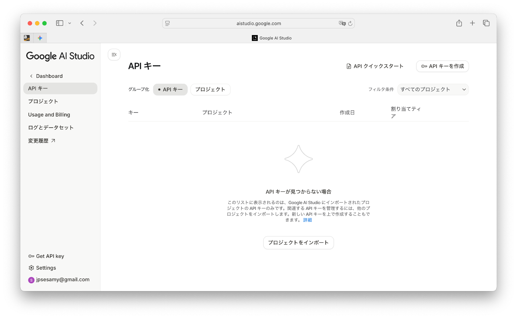Image resolution: width=517 pixels, height=318 pixels.
Task: Open the すべてのプロジェクト filter dropdown
Action: click(433, 90)
